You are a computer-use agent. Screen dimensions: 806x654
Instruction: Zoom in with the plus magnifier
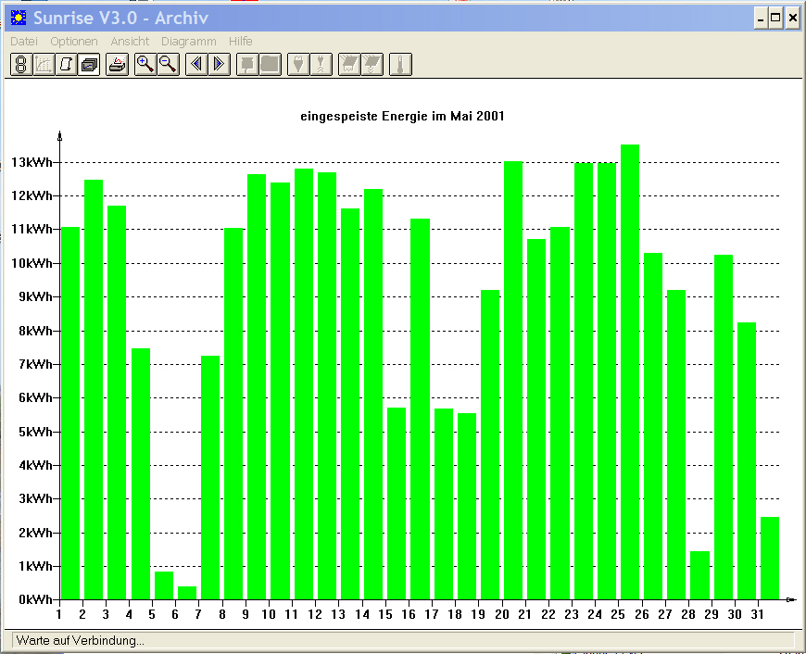(x=145, y=64)
